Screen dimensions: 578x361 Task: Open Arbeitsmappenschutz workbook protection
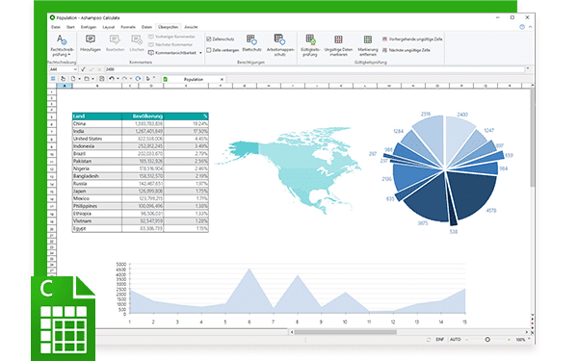click(x=280, y=45)
